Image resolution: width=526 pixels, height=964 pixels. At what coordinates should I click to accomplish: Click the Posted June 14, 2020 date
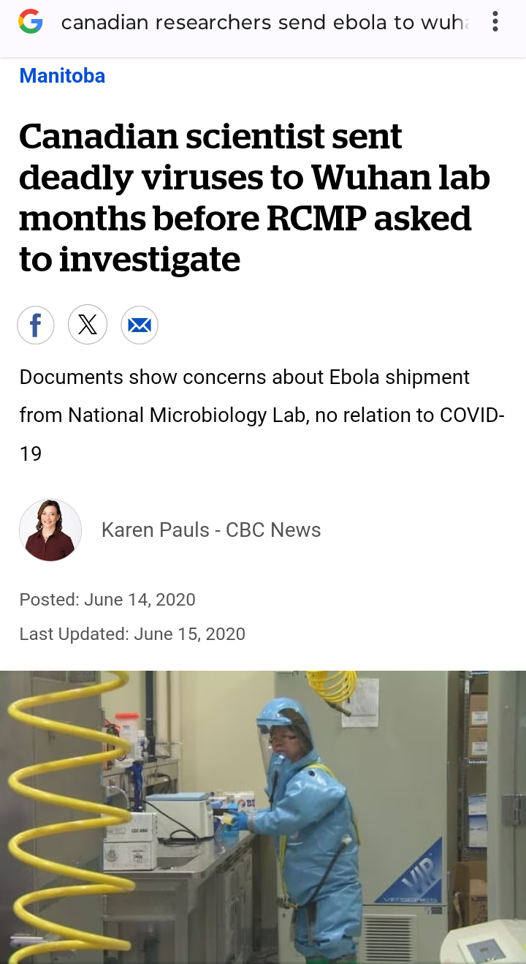[x=107, y=600]
